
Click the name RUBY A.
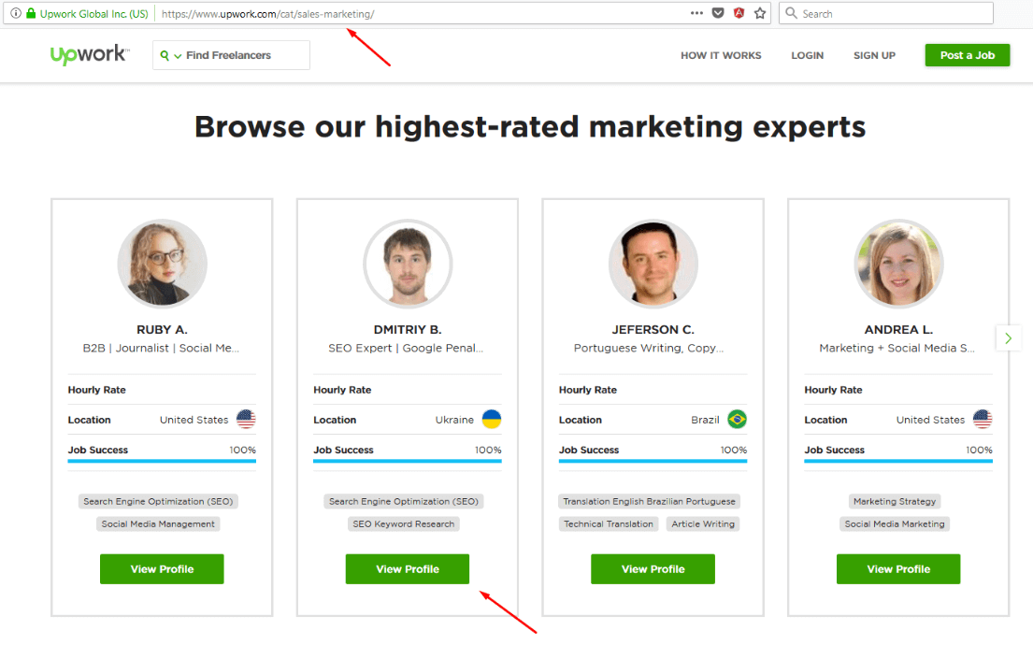[162, 329]
